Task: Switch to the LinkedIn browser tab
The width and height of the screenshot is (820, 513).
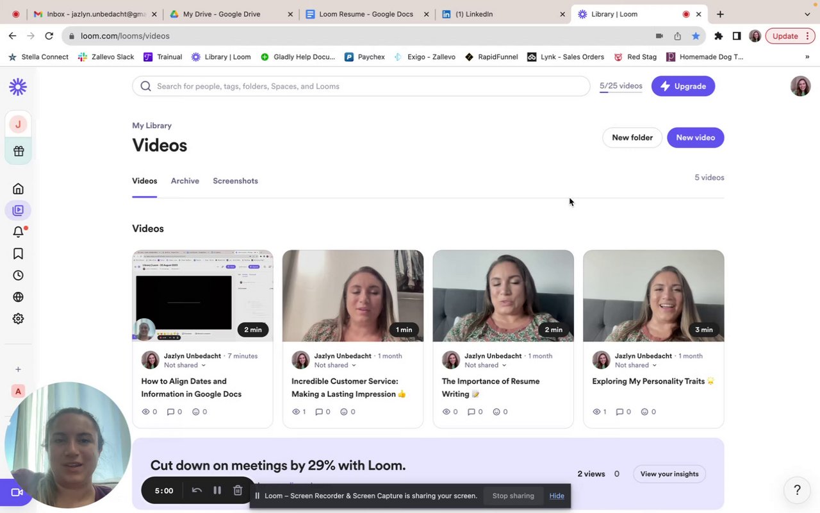Action: click(503, 14)
